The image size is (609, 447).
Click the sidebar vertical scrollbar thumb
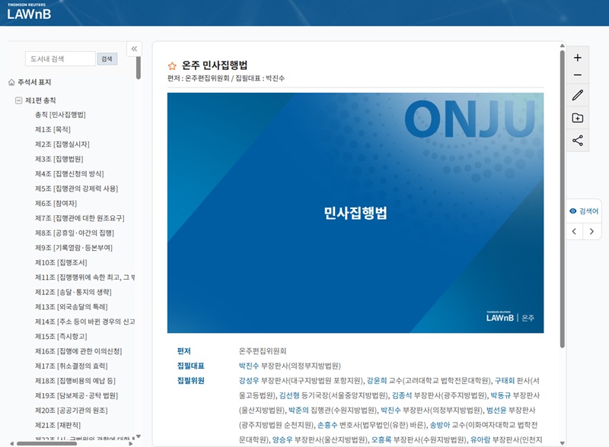coord(139,67)
